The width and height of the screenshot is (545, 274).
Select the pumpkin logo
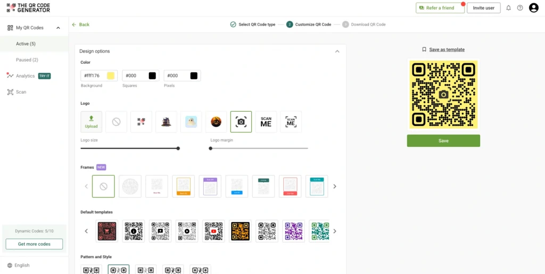(216, 121)
